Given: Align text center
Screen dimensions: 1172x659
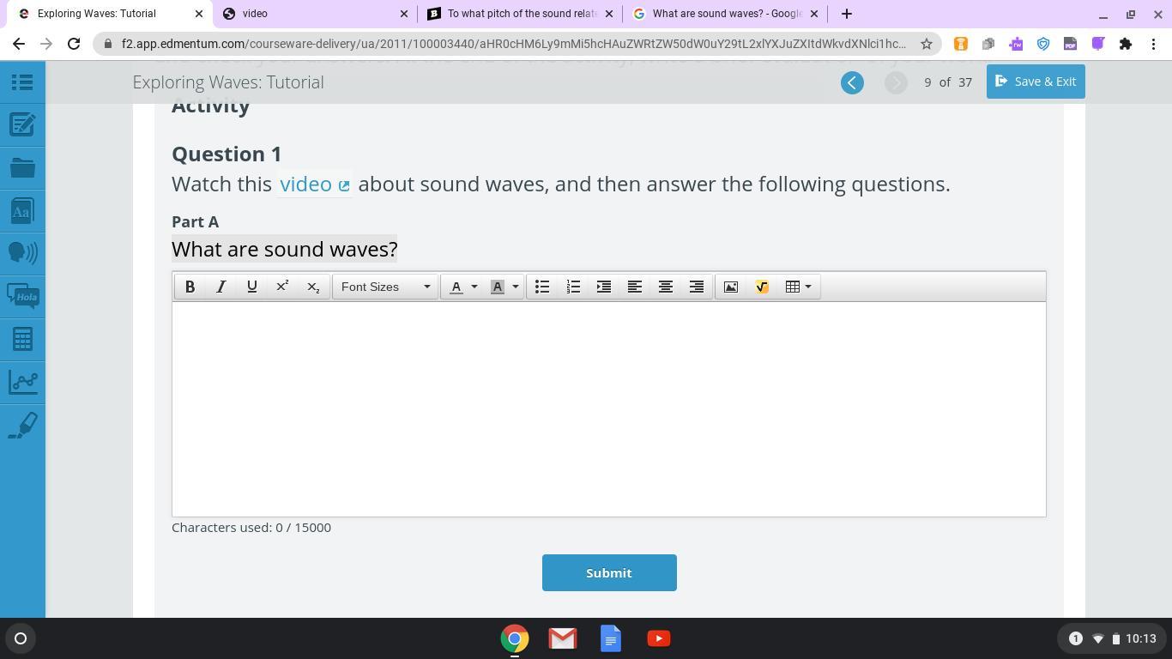Looking at the screenshot, I should [666, 287].
